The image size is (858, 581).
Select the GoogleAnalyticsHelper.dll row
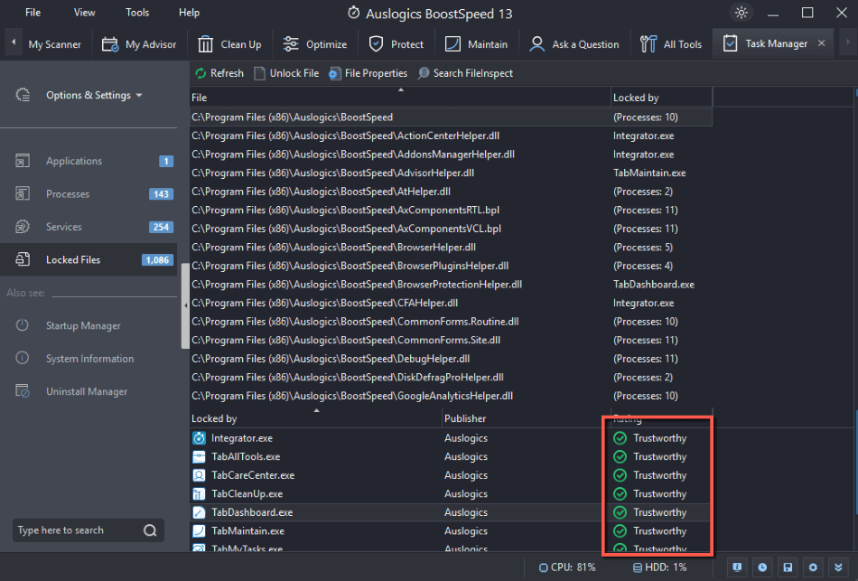pyautogui.click(x=451, y=396)
